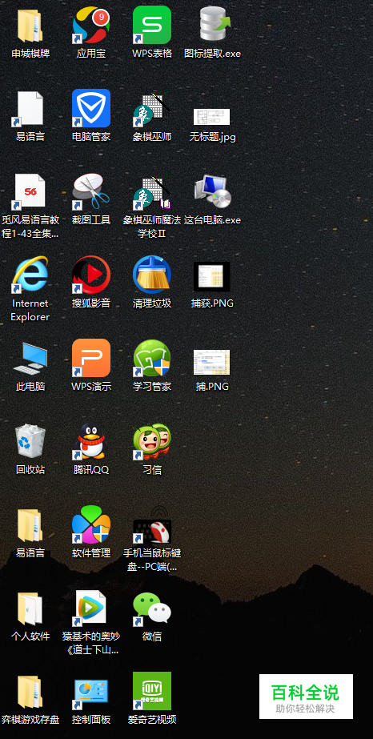Screen dimensions: 373x739
Task: Launch the 爱奇艺视频 shortcut
Action: point(152,691)
